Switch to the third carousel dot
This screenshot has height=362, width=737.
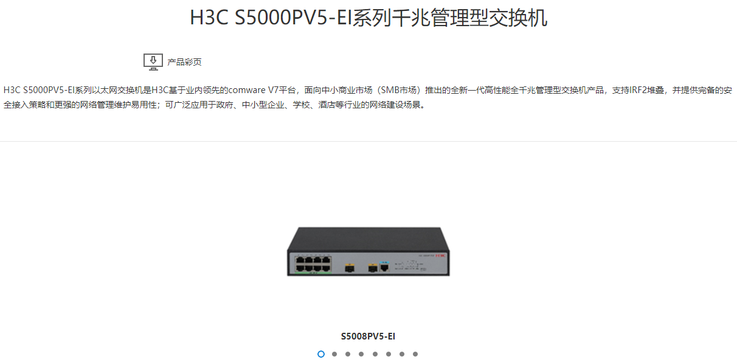pyautogui.click(x=348, y=354)
